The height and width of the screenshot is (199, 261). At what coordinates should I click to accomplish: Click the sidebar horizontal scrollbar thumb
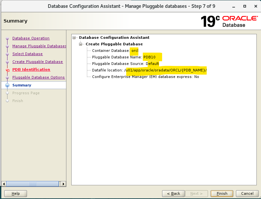pos(33,184)
